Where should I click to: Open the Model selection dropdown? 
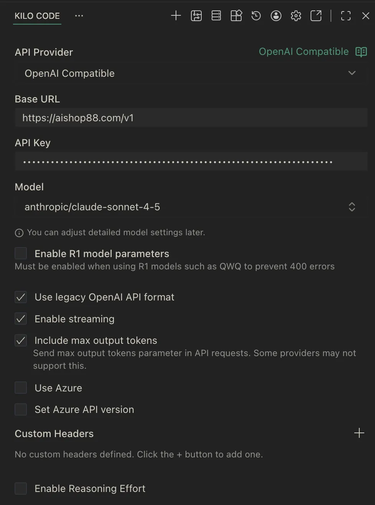click(x=191, y=207)
